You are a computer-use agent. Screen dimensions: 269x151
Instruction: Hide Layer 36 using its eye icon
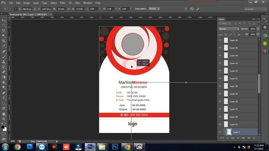(x=220, y=40)
